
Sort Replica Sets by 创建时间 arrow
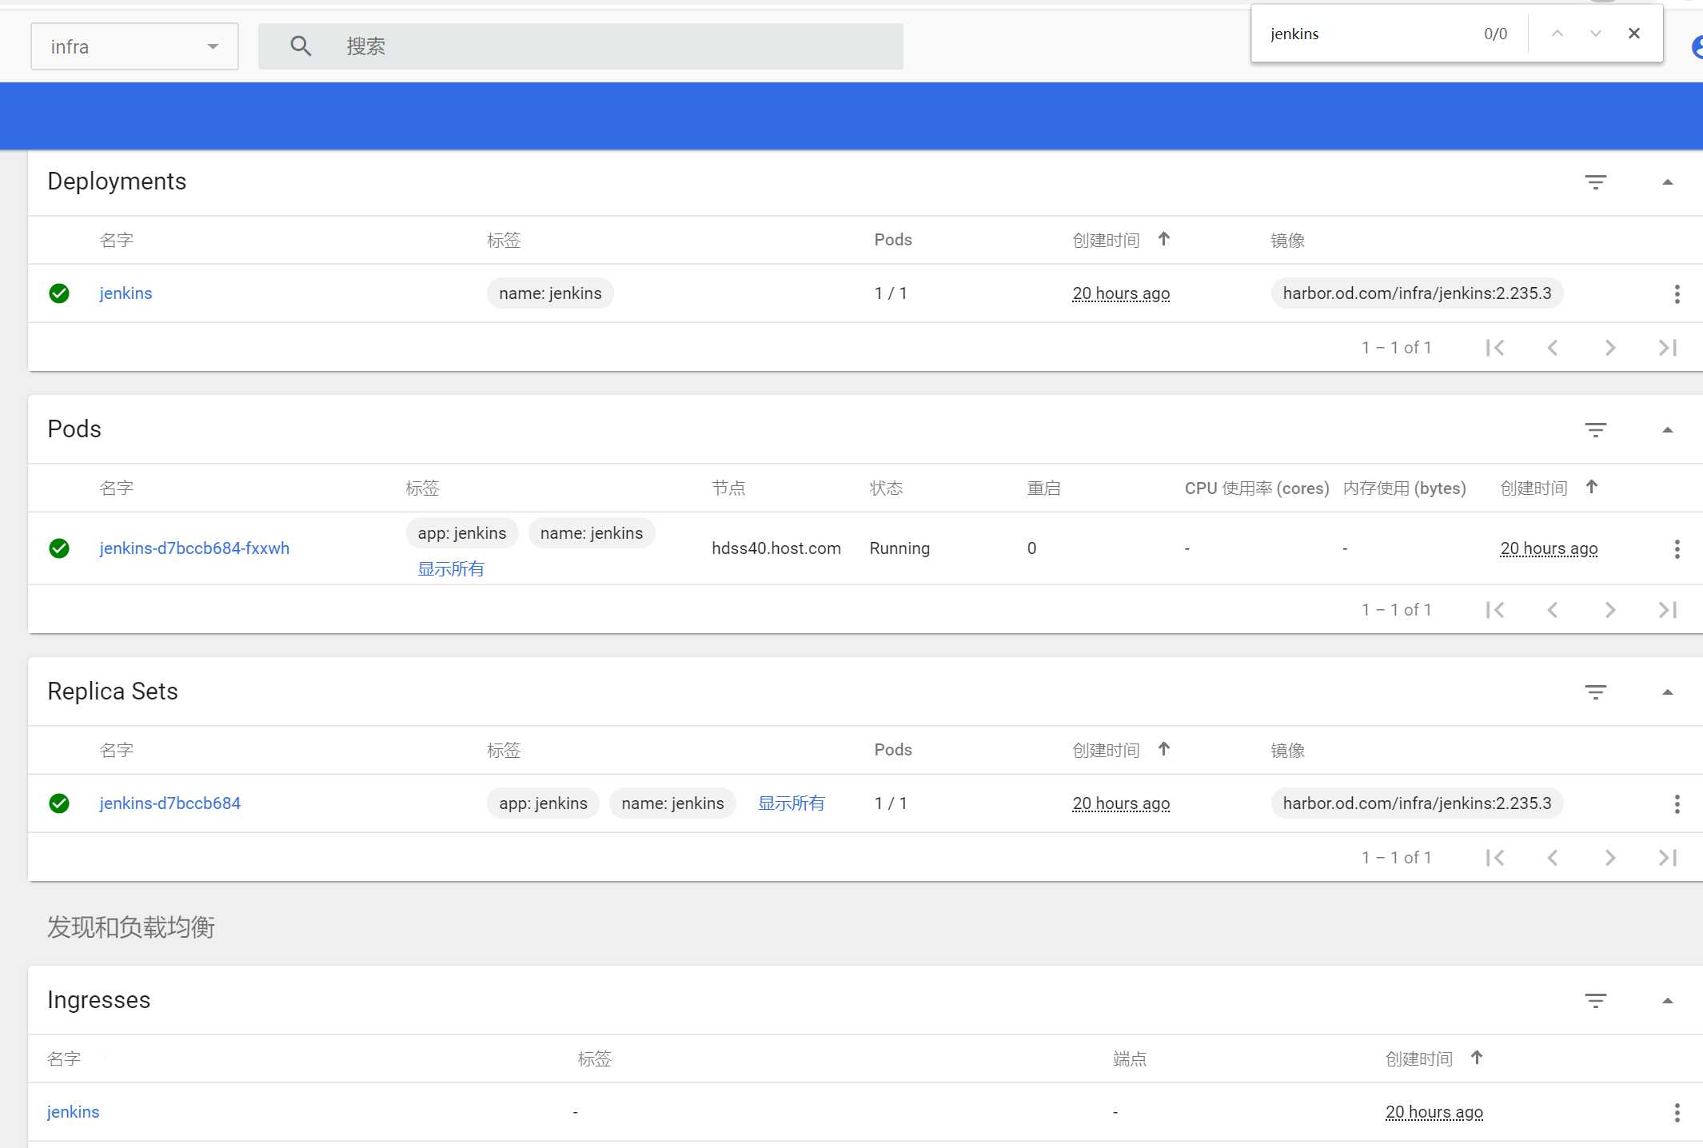tap(1163, 749)
